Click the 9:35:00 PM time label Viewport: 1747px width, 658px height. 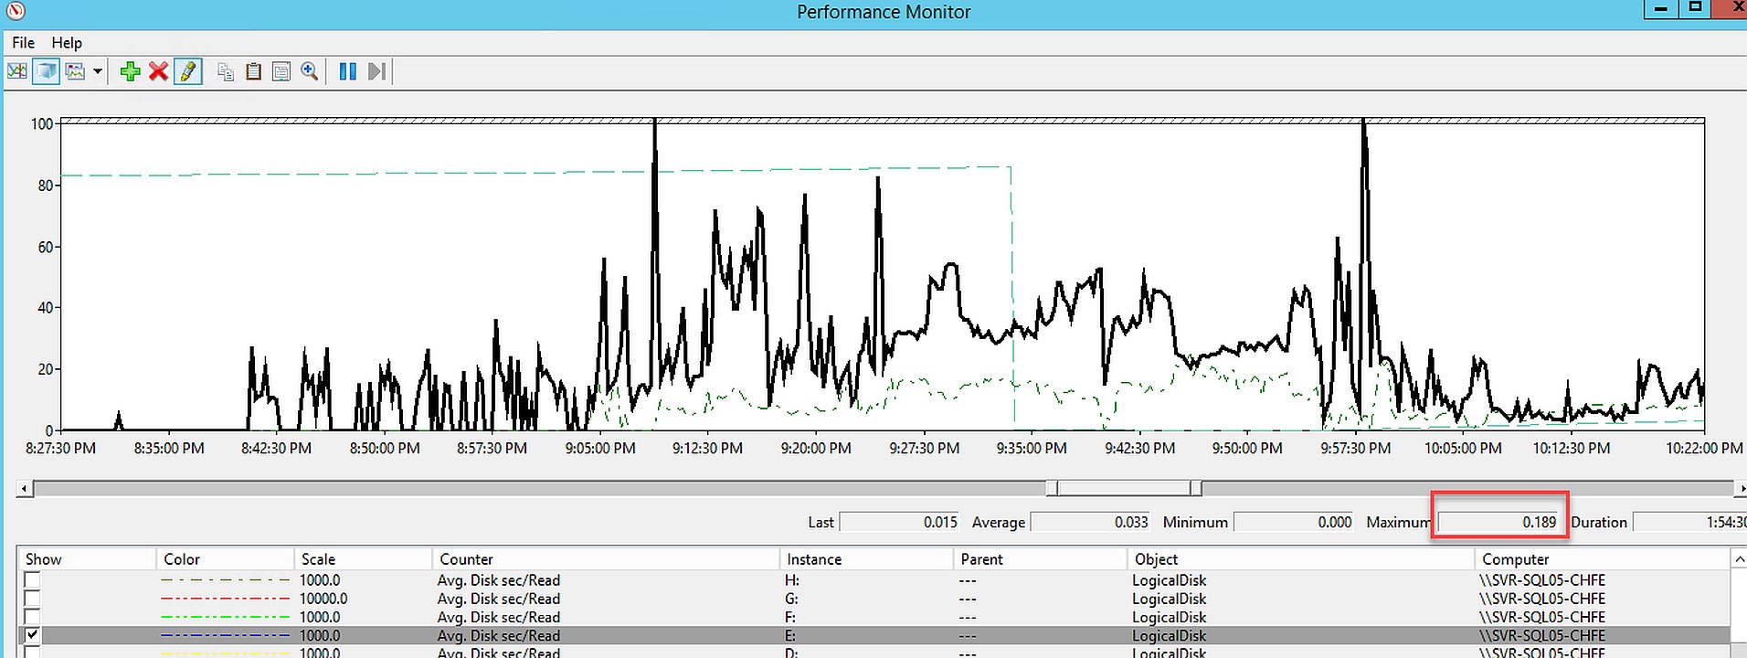click(x=1031, y=448)
